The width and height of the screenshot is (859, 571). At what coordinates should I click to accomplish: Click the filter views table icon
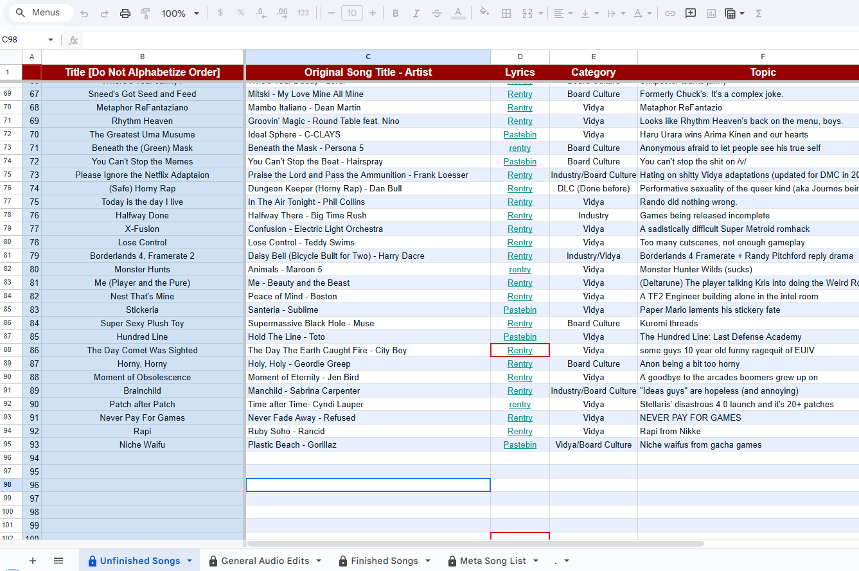tap(731, 13)
